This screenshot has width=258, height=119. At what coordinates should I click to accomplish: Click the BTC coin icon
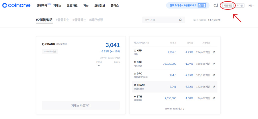pos(135,62)
